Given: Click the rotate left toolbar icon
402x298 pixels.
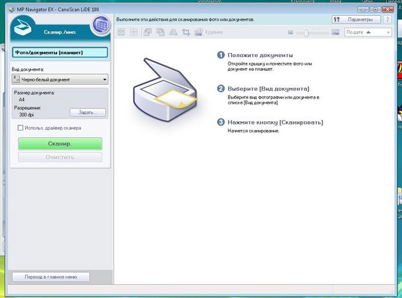Looking at the screenshot, I should pyautogui.click(x=148, y=32).
